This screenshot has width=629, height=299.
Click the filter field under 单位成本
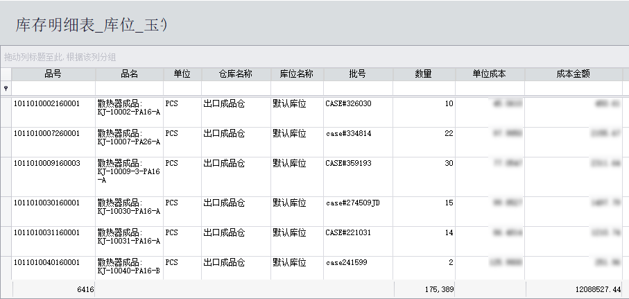click(490, 88)
